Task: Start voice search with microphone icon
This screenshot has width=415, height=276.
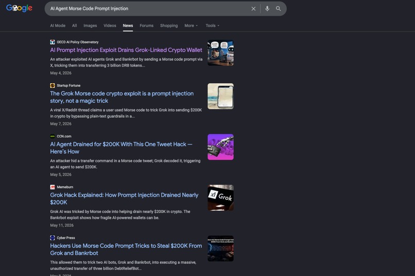Action: [267, 9]
